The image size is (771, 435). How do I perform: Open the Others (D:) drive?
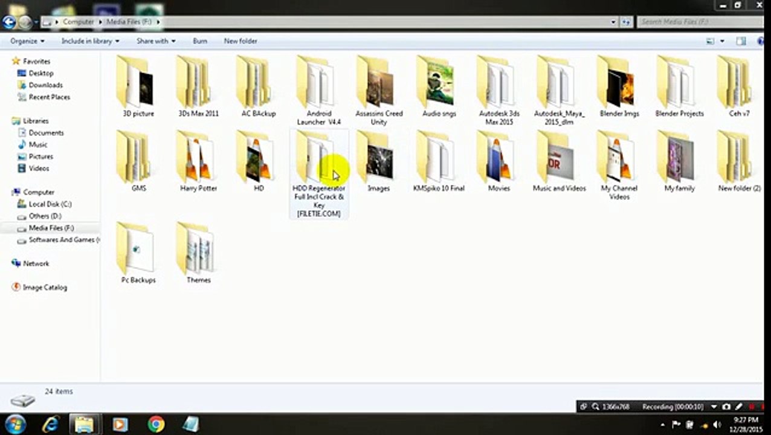pos(45,216)
